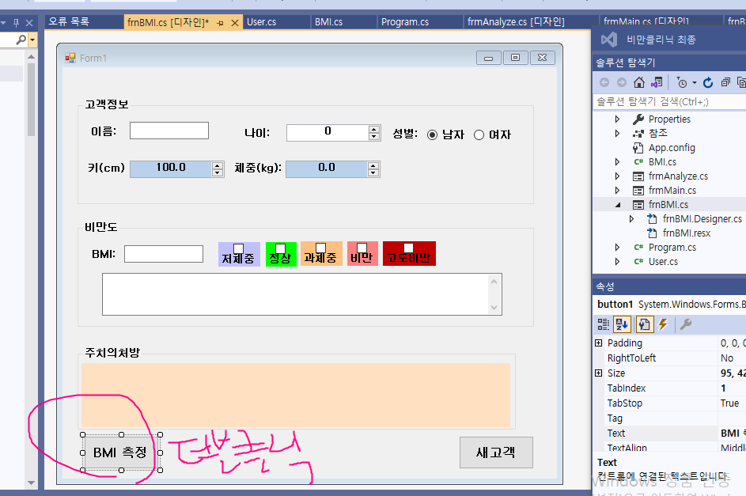Expand the User.cs node
The width and height of the screenshot is (746, 496).
(617, 262)
